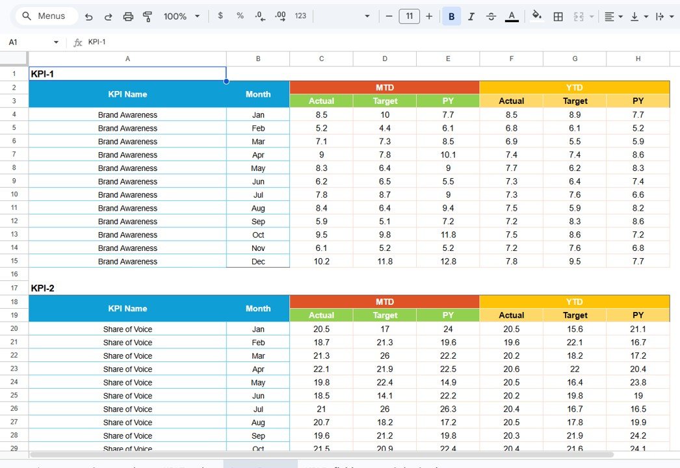Image resolution: width=680 pixels, height=468 pixels.
Task: Select column D header
Action: (385, 58)
